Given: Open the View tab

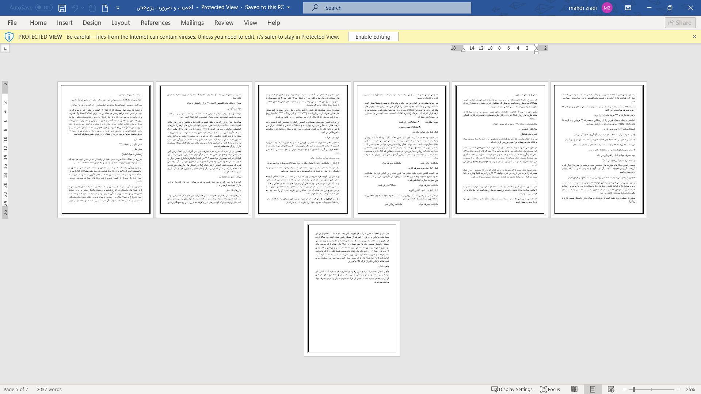Looking at the screenshot, I should 251,23.
